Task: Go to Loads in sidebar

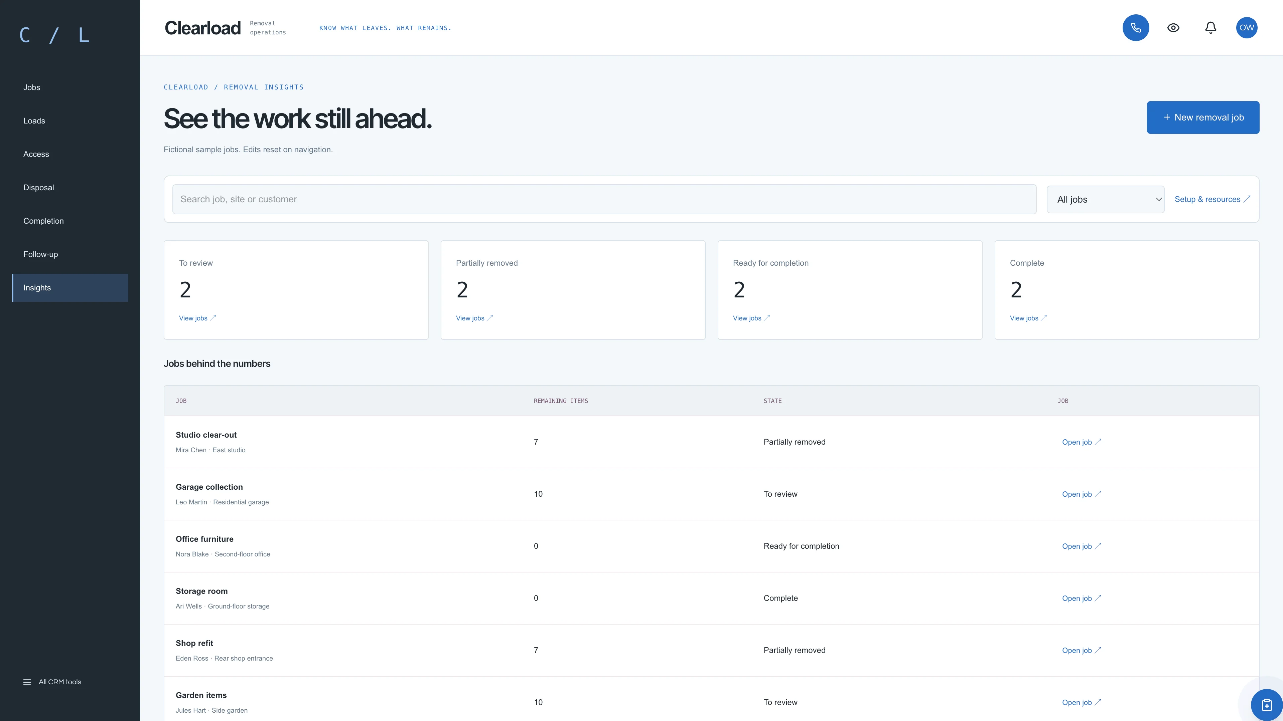Action: tap(70, 121)
